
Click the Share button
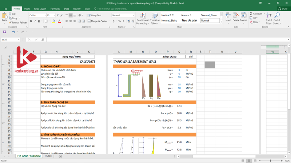pyautogui.click(x=282, y=8)
